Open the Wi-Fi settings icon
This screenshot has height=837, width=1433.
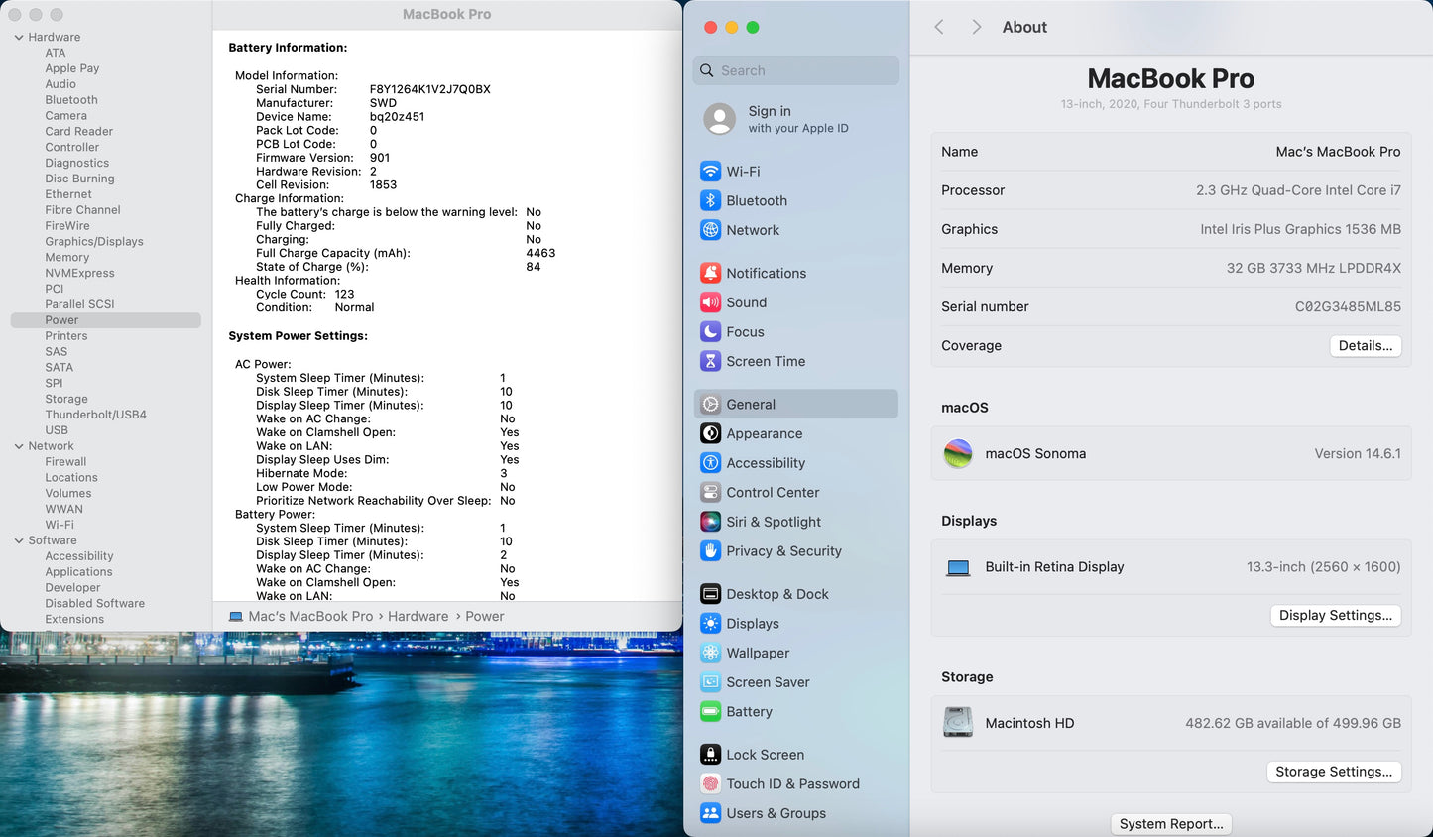click(710, 172)
